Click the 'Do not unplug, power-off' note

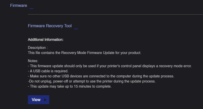click(x=92, y=81)
